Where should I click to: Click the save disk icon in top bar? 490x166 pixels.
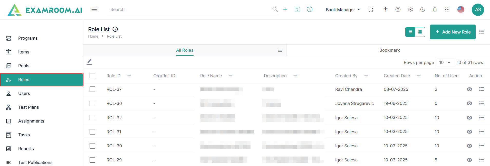coord(297,9)
